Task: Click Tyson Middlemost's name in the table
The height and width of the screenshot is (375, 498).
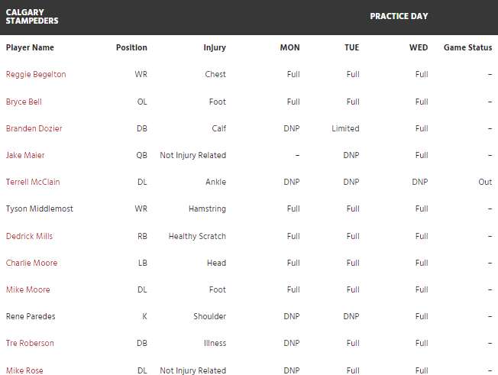Action: coord(40,209)
